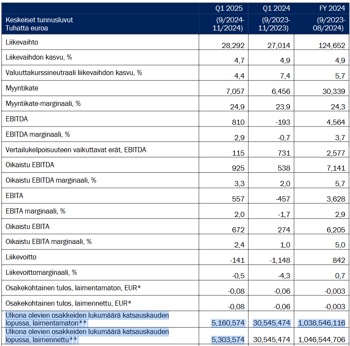Select 'Vertailukelpoisuuteen vaikuttavat erät, EBITDA' label
This screenshot has height=346, width=350.
coord(76,150)
